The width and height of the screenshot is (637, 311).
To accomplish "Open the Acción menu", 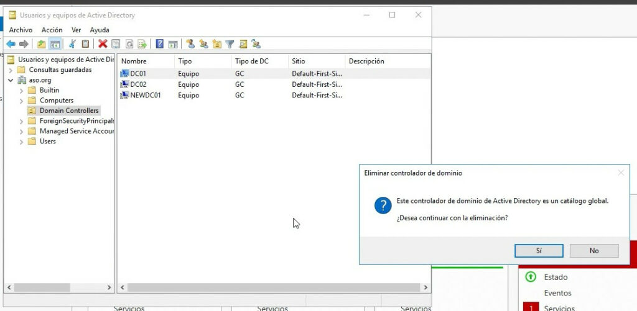I will point(52,30).
